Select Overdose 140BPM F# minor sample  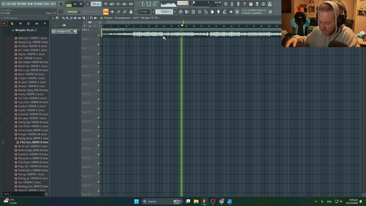point(33,154)
